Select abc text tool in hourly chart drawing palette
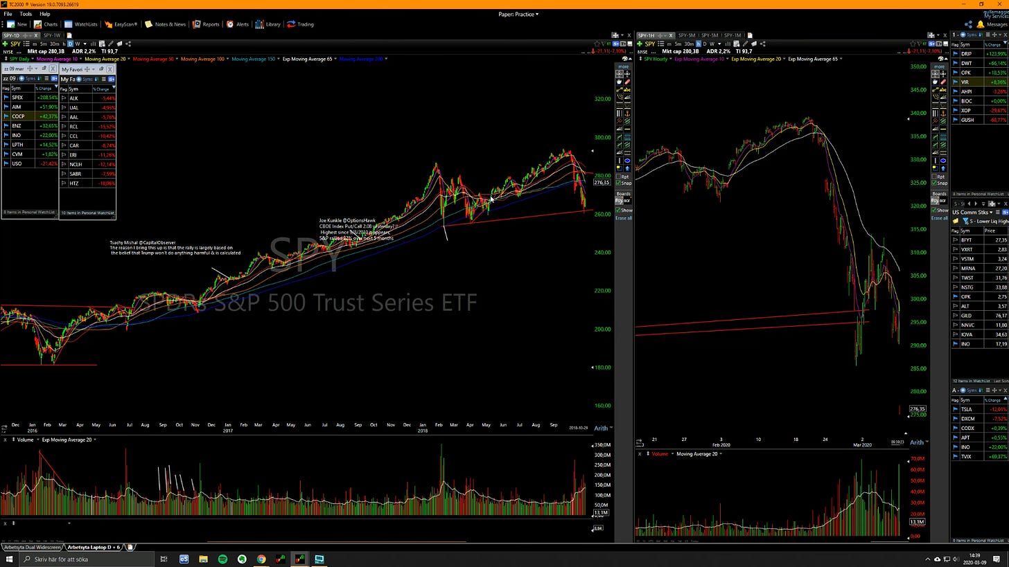The height and width of the screenshot is (567, 1009). pos(943,90)
